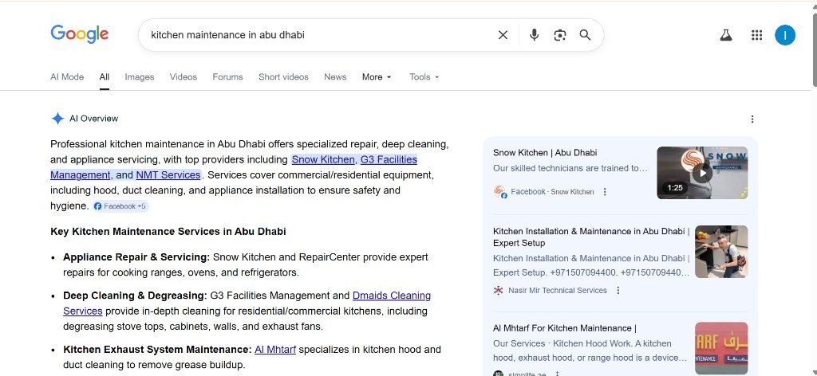Click Nasir Mir kitchen installation thumbnail

[x=721, y=252]
